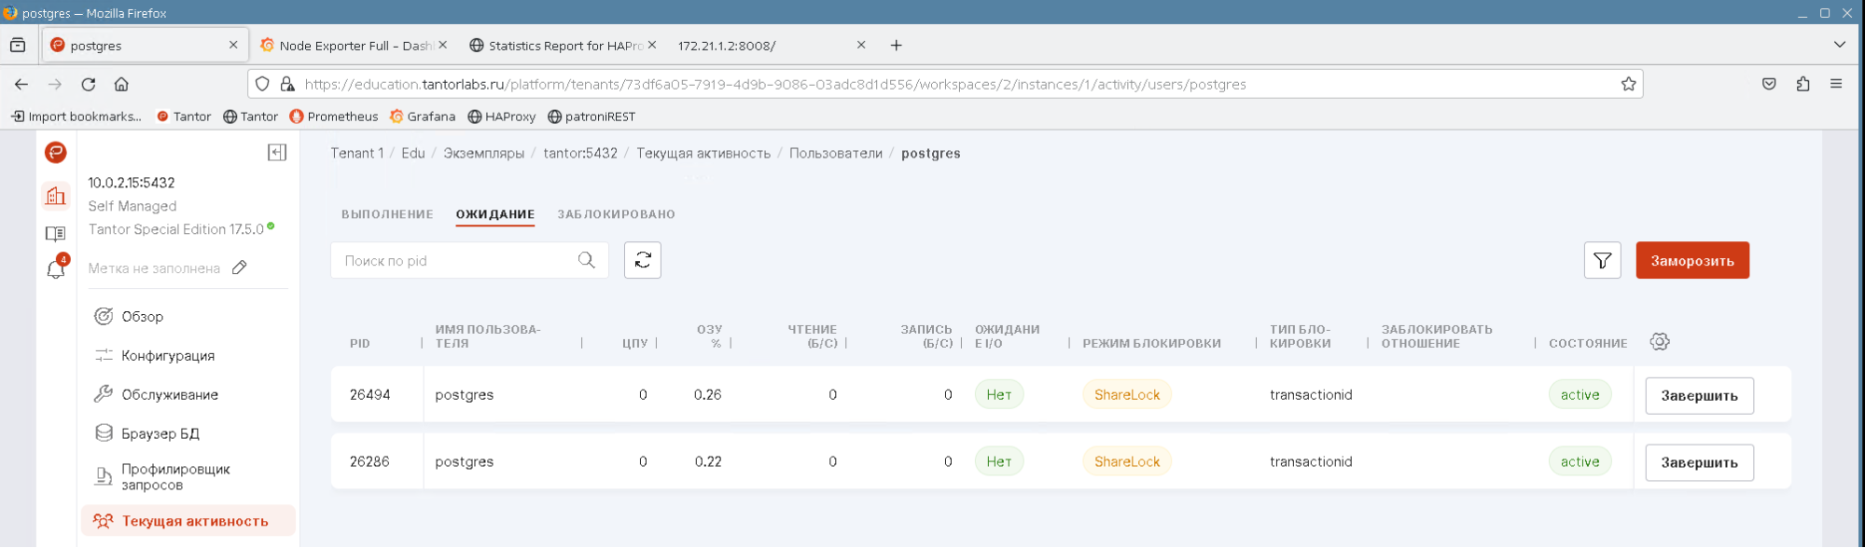Switch to the ВЫПОЛНЕНИЕ tab

click(387, 214)
